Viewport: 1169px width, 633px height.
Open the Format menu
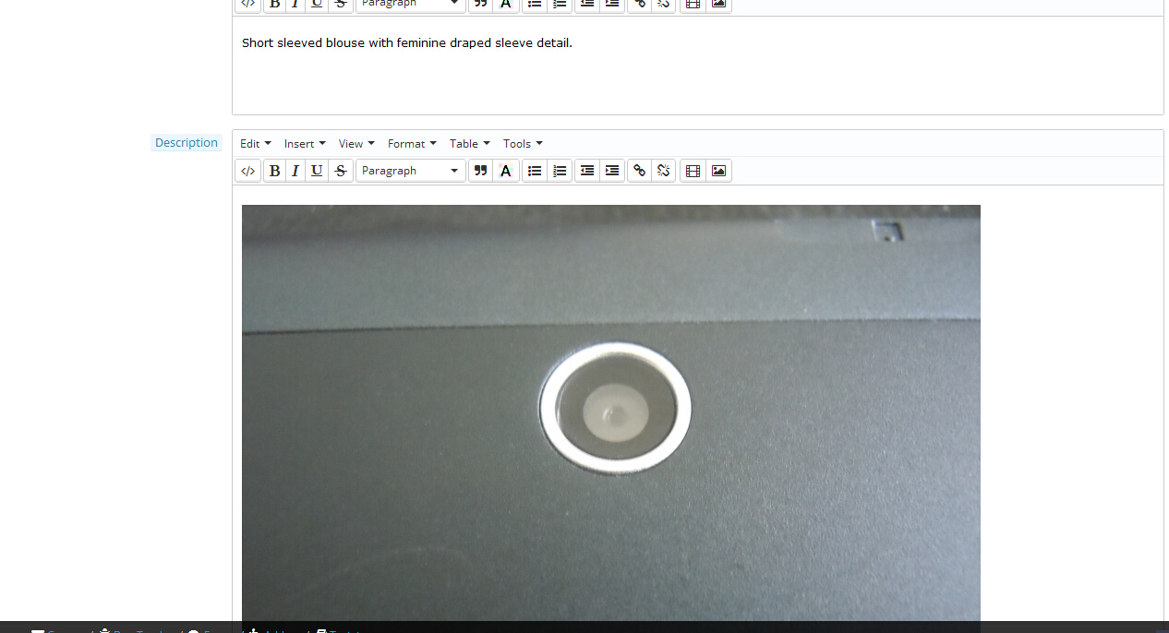pos(412,144)
